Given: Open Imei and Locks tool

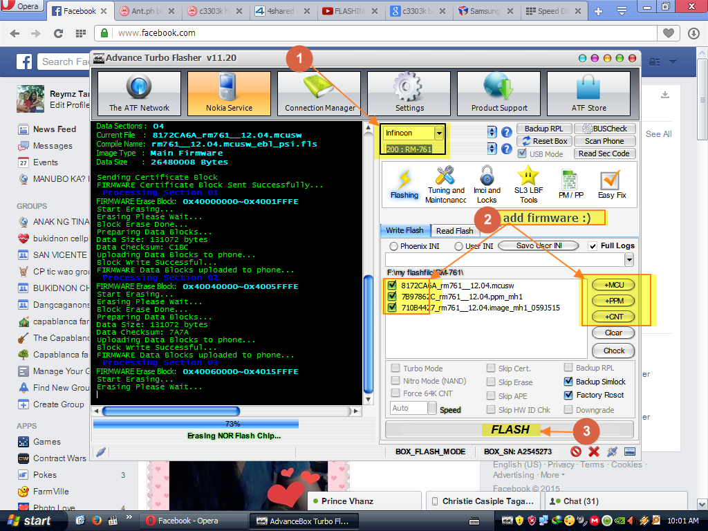Looking at the screenshot, I should (487, 185).
